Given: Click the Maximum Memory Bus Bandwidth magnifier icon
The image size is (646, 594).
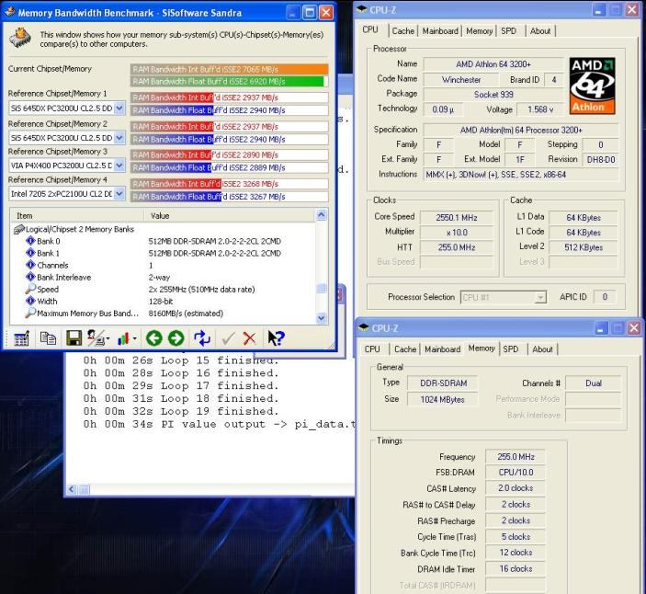Looking at the screenshot, I should coord(30,313).
